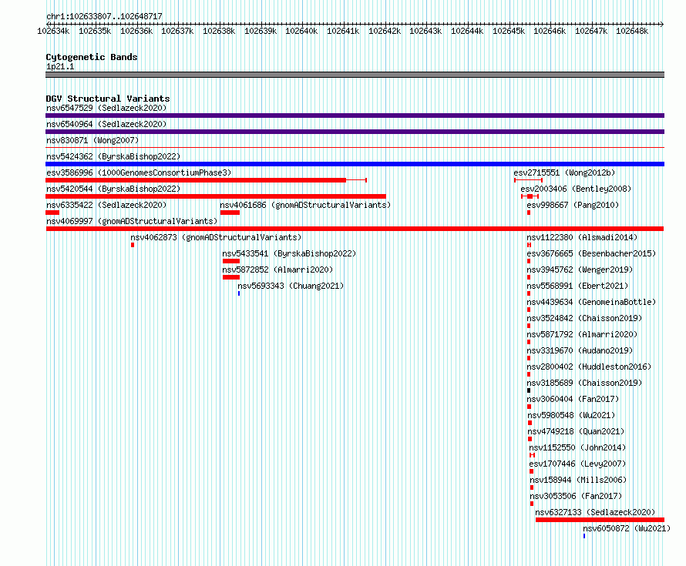The width and height of the screenshot is (686, 566).
Task: Click the DGV Structural Variants track title
Action: pos(108,99)
